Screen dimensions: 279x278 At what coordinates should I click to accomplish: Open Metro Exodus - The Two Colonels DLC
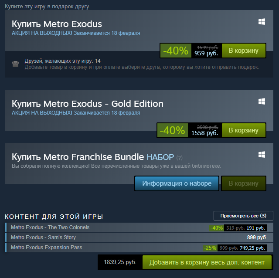[50, 227]
